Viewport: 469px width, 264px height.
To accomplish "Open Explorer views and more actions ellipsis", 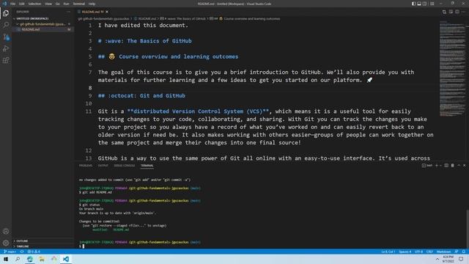I will tap(68, 12).
